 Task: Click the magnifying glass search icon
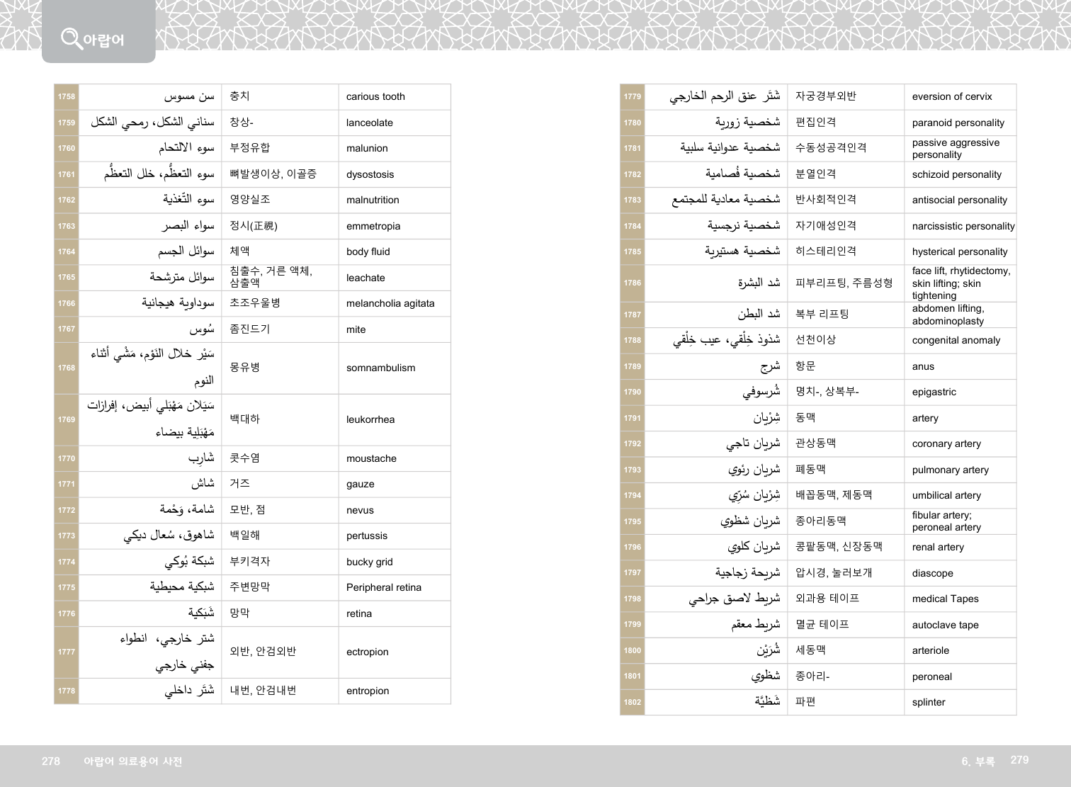click(x=71, y=38)
